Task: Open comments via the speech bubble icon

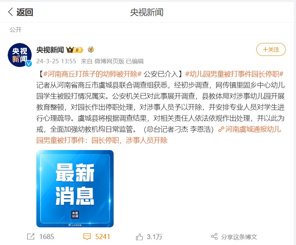Action: click(87, 237)
